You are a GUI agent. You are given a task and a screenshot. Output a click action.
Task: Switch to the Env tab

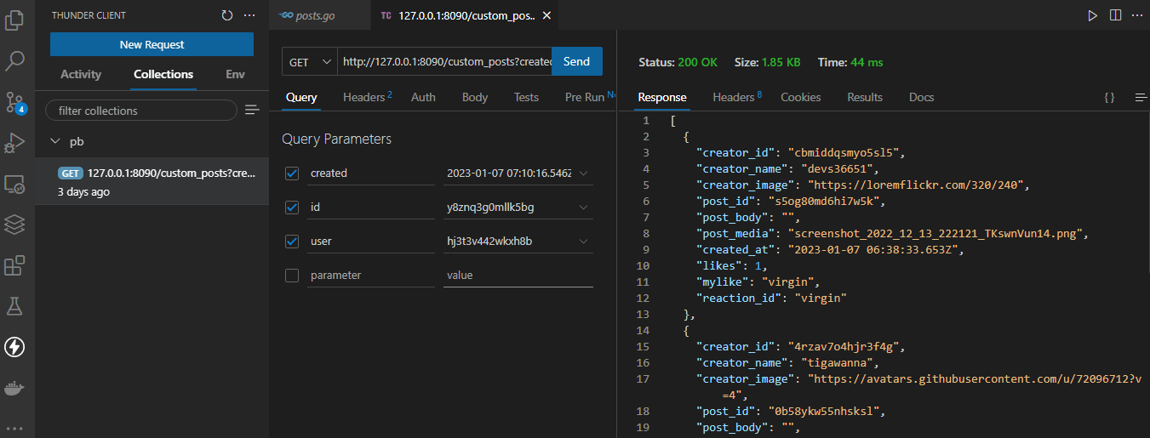click(x=235, y=75)
